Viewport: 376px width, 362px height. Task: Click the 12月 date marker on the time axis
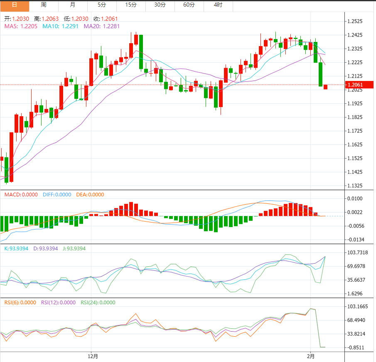[93, 356]
